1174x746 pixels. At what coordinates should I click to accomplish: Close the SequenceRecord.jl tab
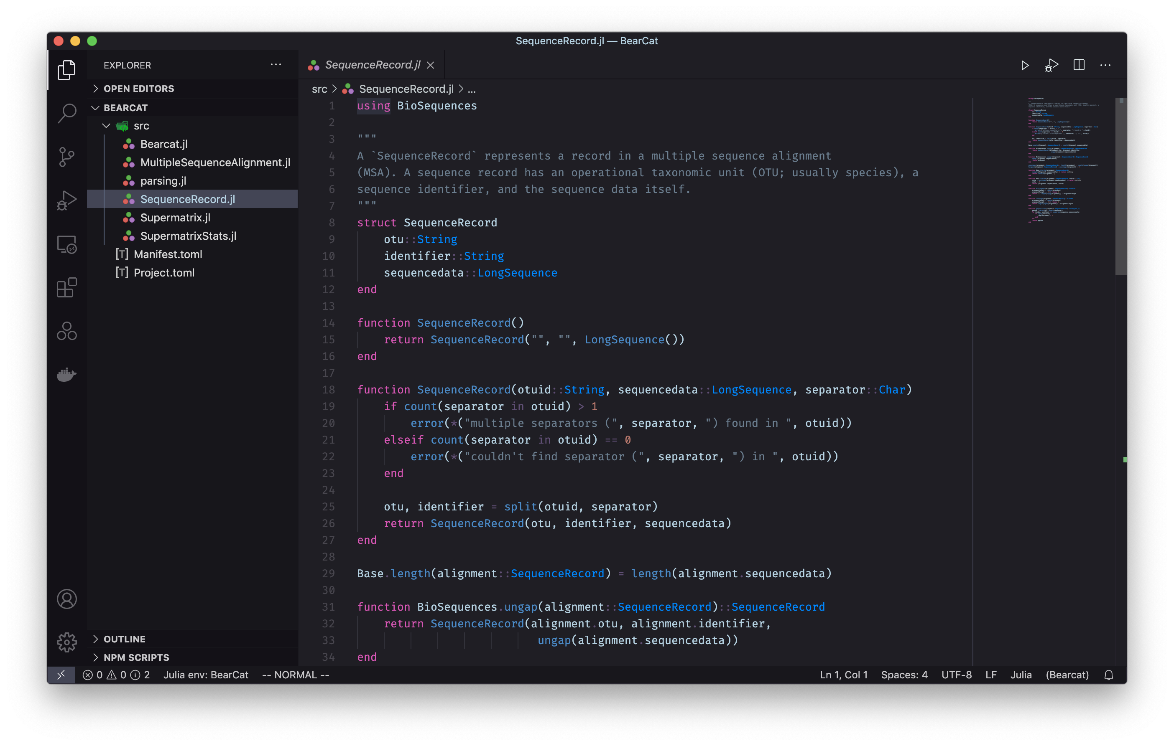click(x=431, y=65)
